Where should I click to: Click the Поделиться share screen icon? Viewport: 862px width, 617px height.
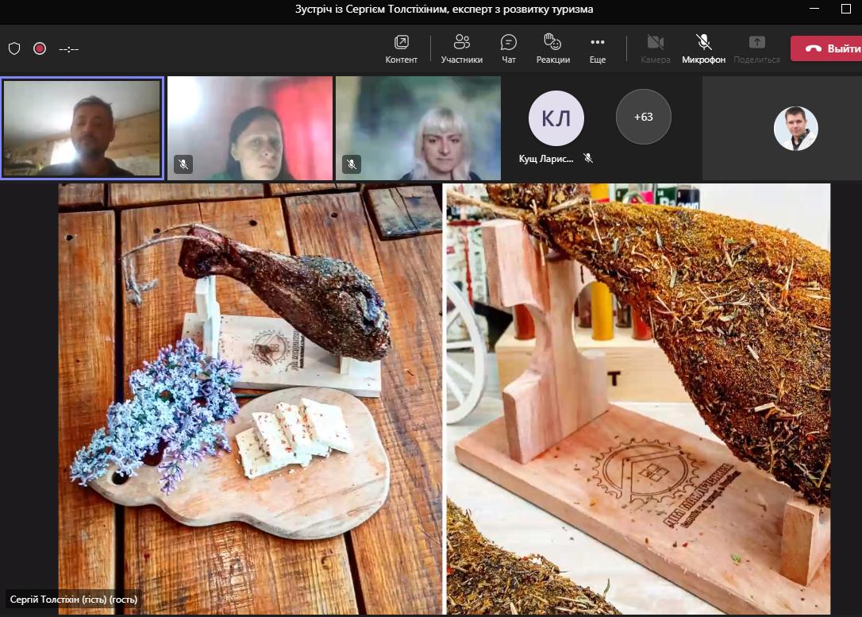pyautogui.click(x=756, y=48)
